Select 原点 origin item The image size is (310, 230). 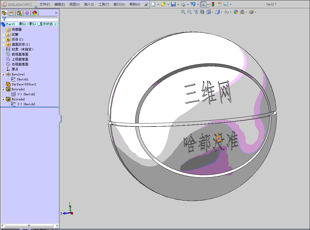tap(15, 69)
